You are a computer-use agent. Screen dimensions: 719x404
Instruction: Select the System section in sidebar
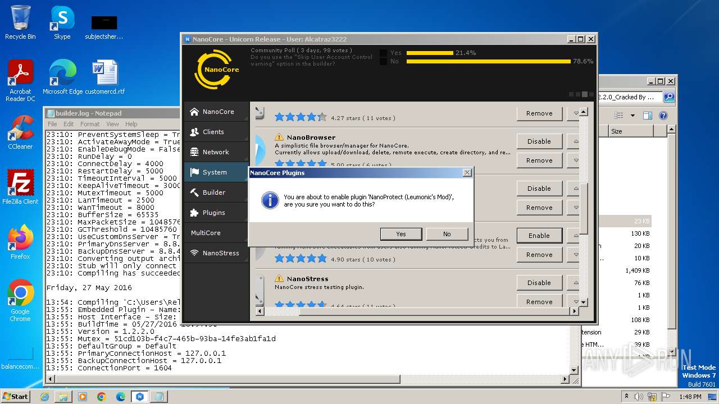[x=216, y=172]
